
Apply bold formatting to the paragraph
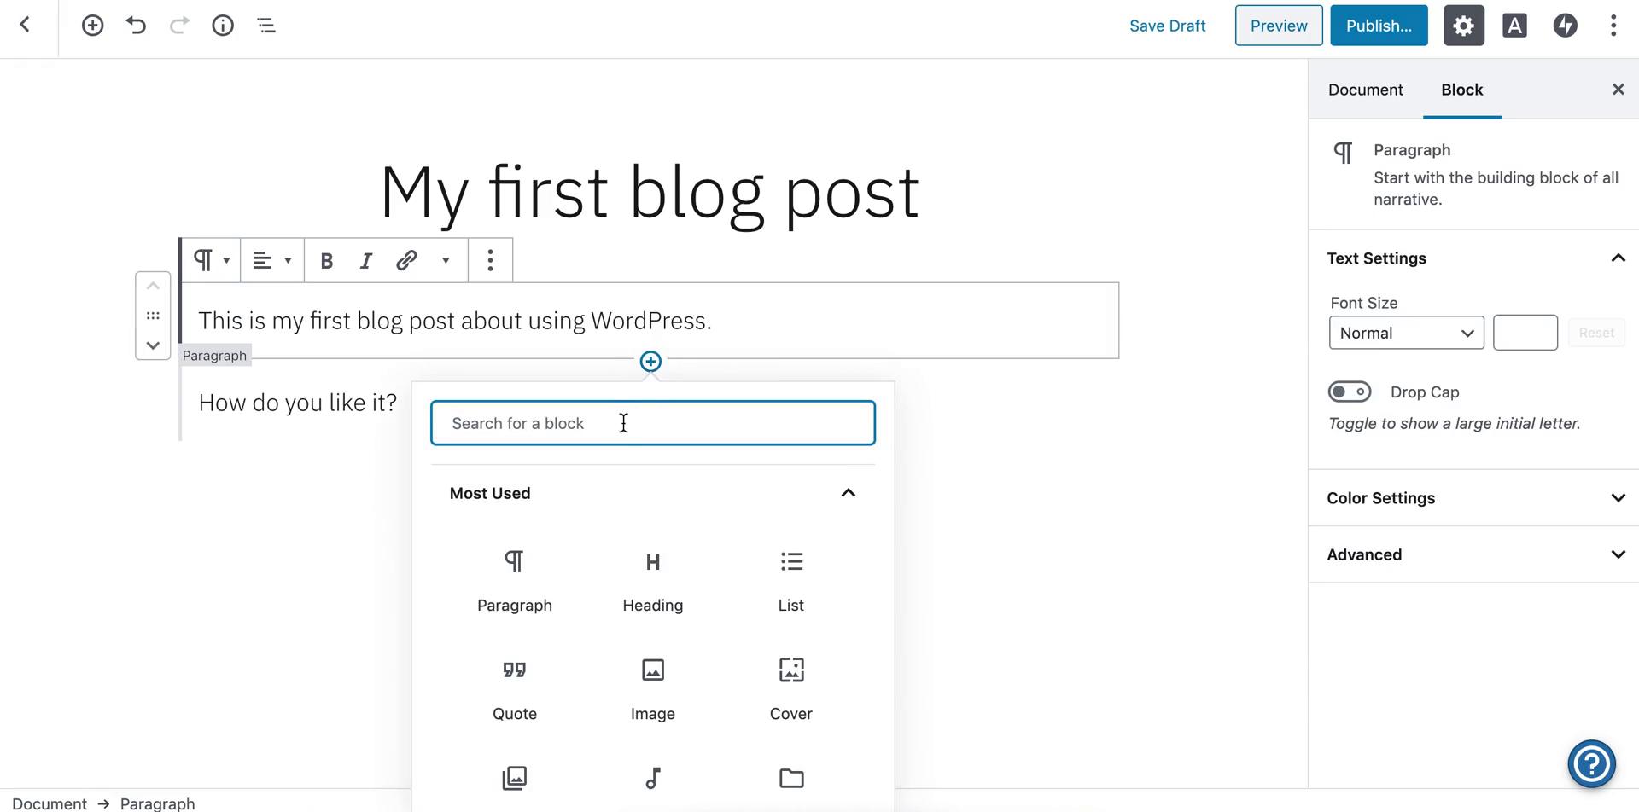(x=326, y=260)
